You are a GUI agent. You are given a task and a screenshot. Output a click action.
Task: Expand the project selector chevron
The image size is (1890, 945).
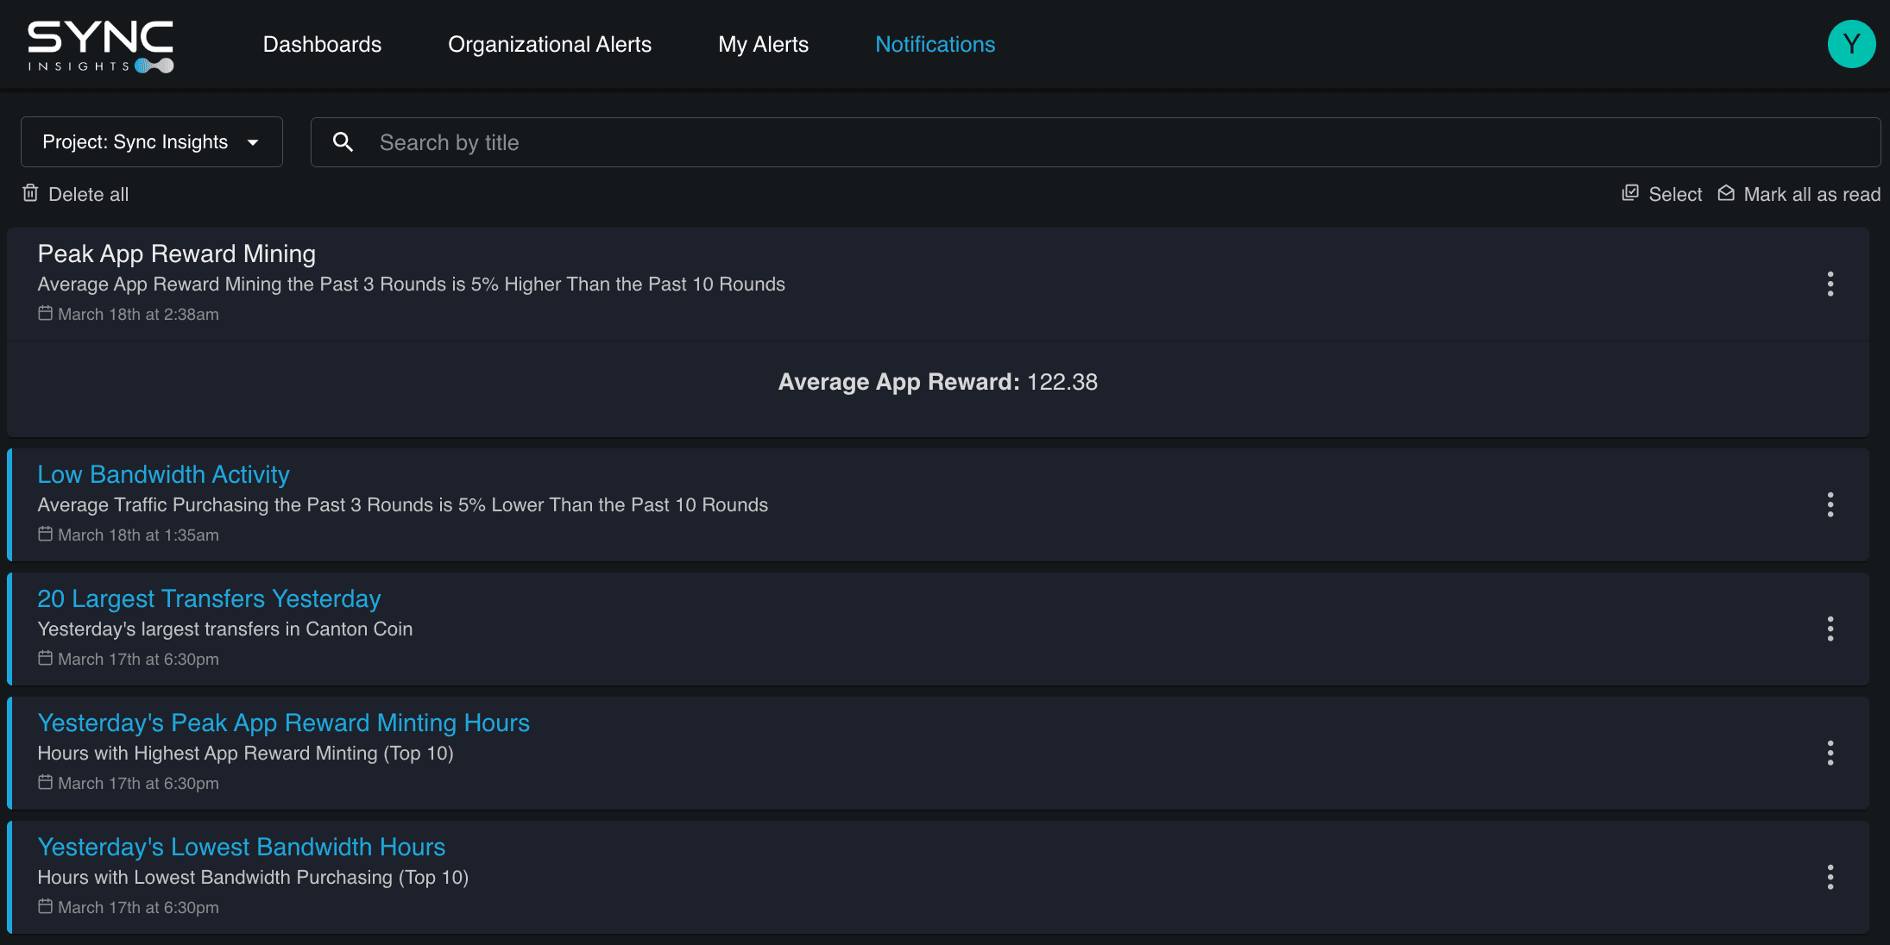coord(253,142)
